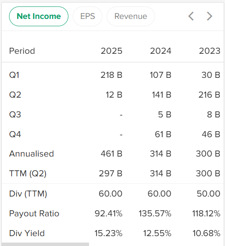Switch to the EPS tab
The image size is (225, 246).
pos(88,16)
